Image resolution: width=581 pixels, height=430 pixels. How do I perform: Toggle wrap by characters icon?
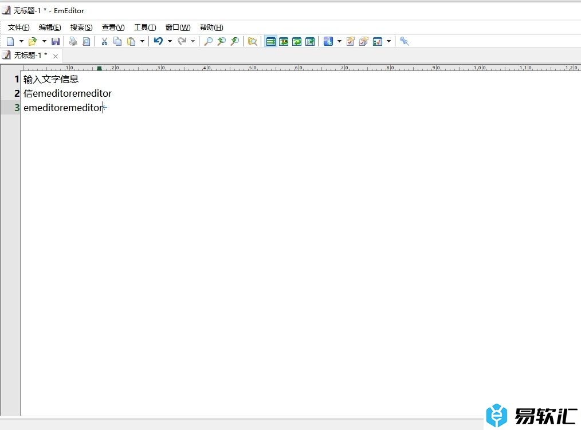click(284, 41)
